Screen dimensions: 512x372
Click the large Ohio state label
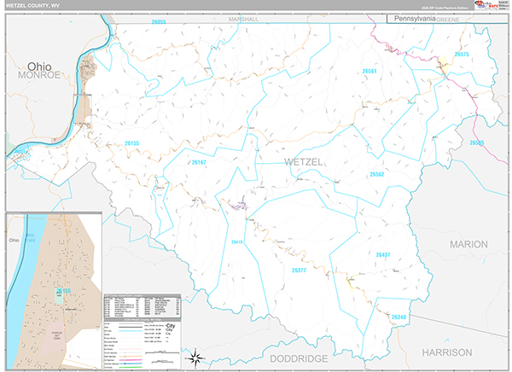coord(39,67)
